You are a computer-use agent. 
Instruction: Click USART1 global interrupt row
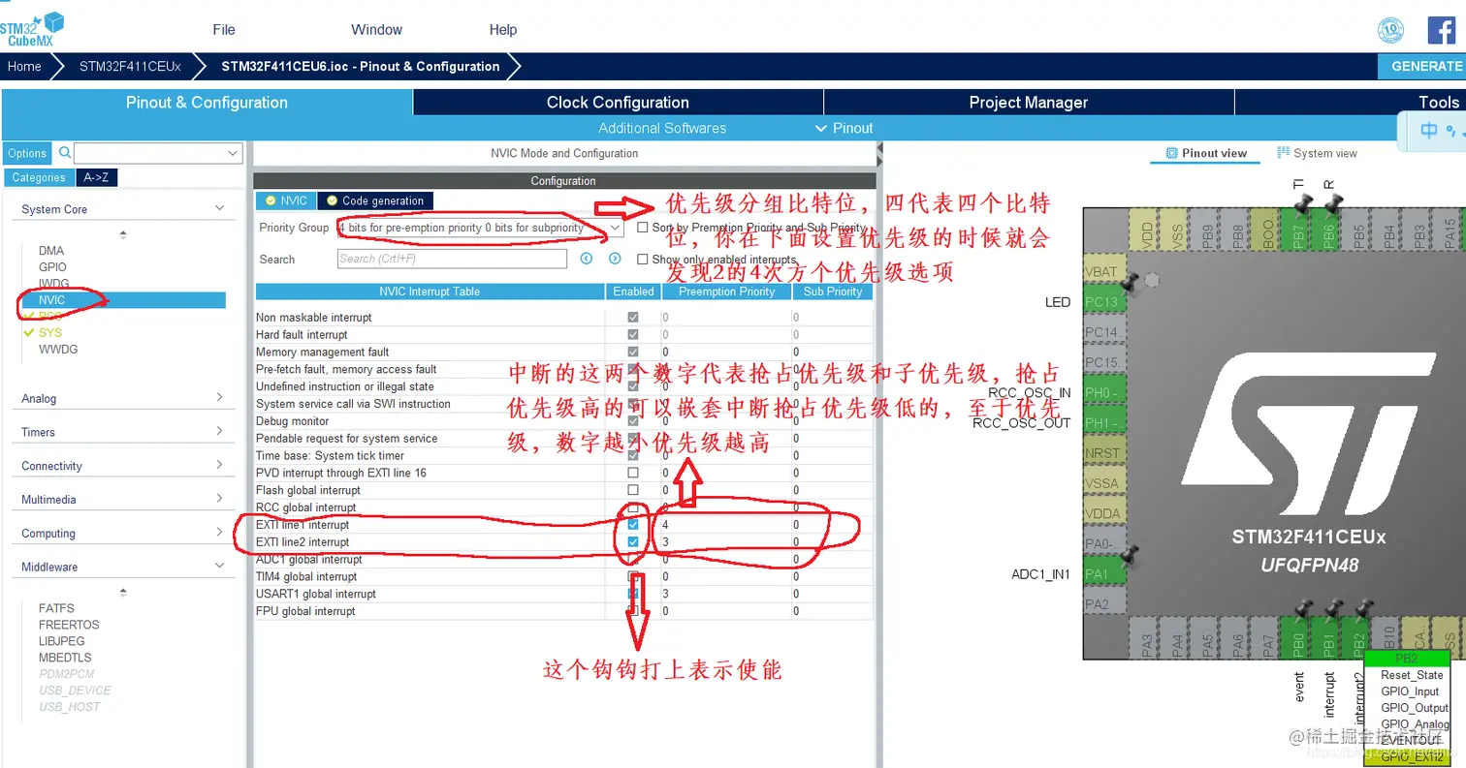pyautogui.click(x=563, y=594)
